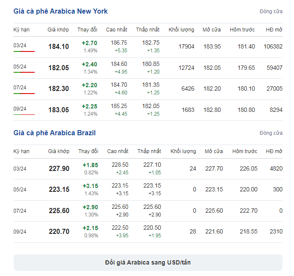Click the HĐ mở header in Brazil table
Screen dimensions: 294x276
click(274, 151)
